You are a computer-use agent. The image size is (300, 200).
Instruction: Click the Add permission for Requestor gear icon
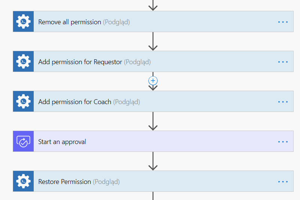pos(23,62)
